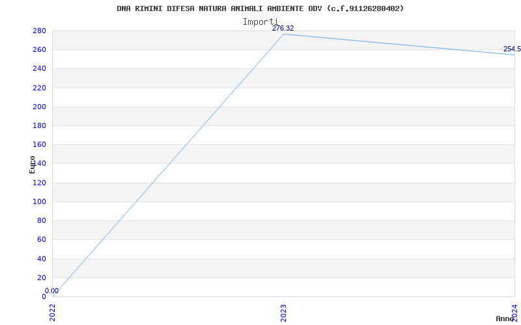This screenshot has height=325, width=521.
Task: Click the 80 y-axis tick label
Action: [x=42, y=220]
